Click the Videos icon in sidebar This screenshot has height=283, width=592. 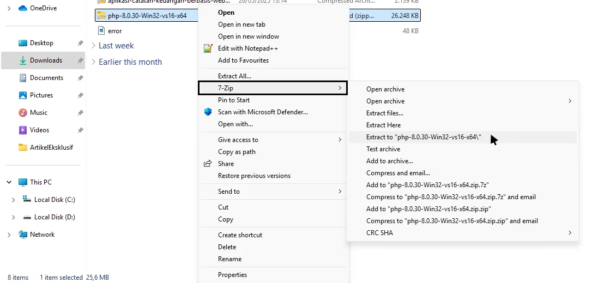(x=23, y=130)
